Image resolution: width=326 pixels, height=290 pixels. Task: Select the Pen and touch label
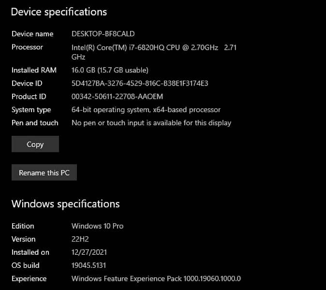(35, 123)
